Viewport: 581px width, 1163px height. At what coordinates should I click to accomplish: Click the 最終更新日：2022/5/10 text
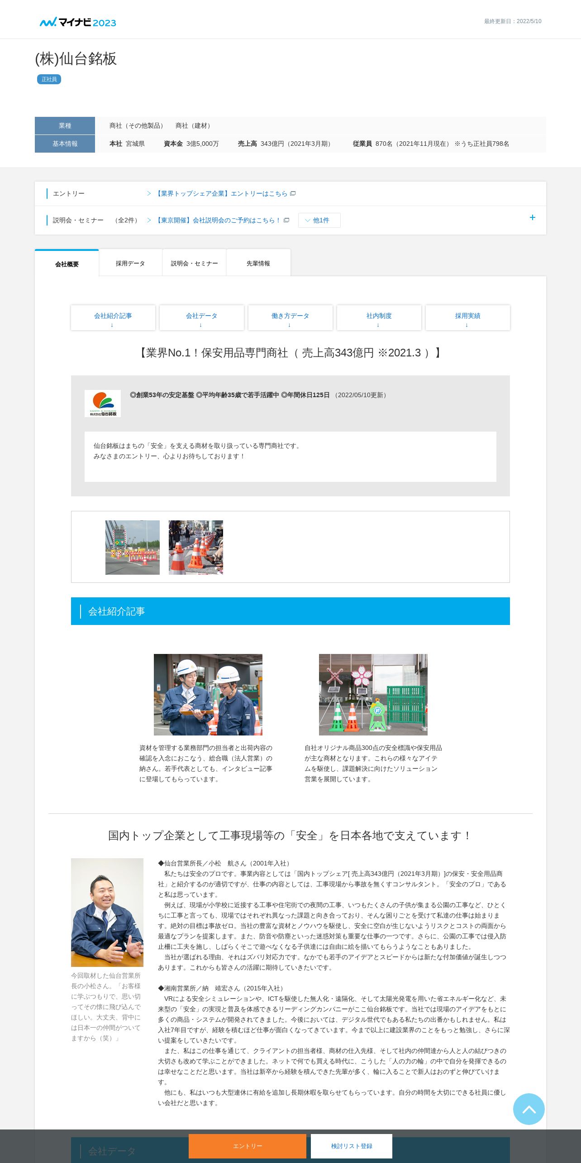[x=513, y=21]
